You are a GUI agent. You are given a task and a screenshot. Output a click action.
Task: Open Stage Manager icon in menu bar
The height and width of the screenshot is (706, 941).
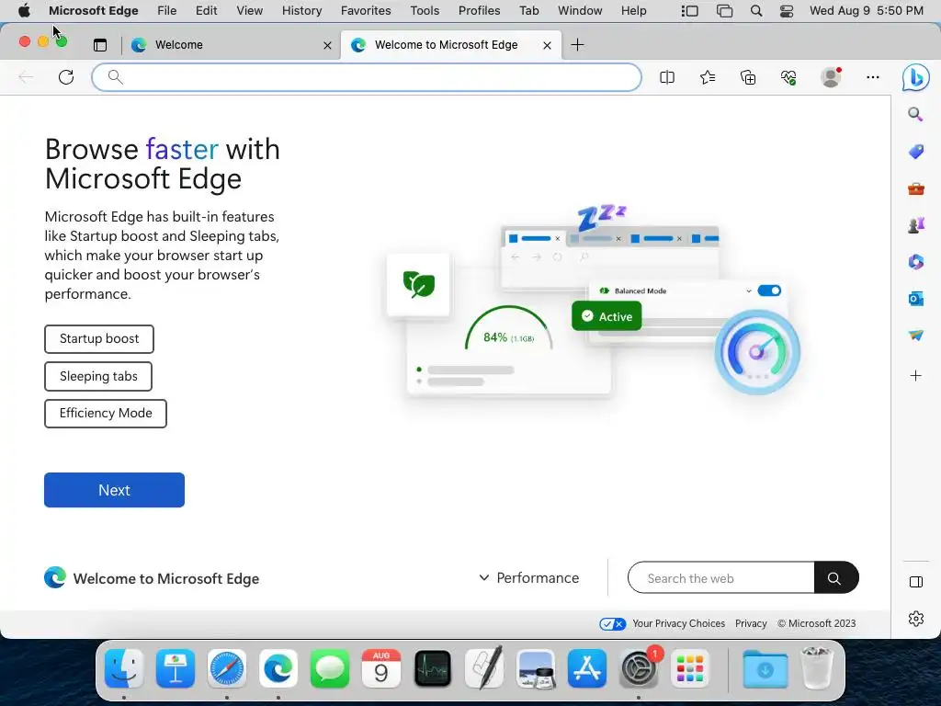click(x=689, y=11)
